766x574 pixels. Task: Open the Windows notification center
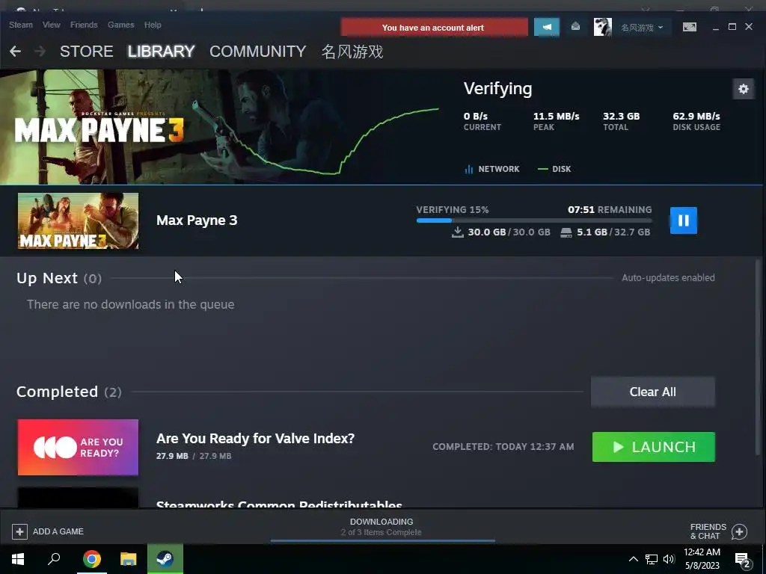click(x=743, y=561)
